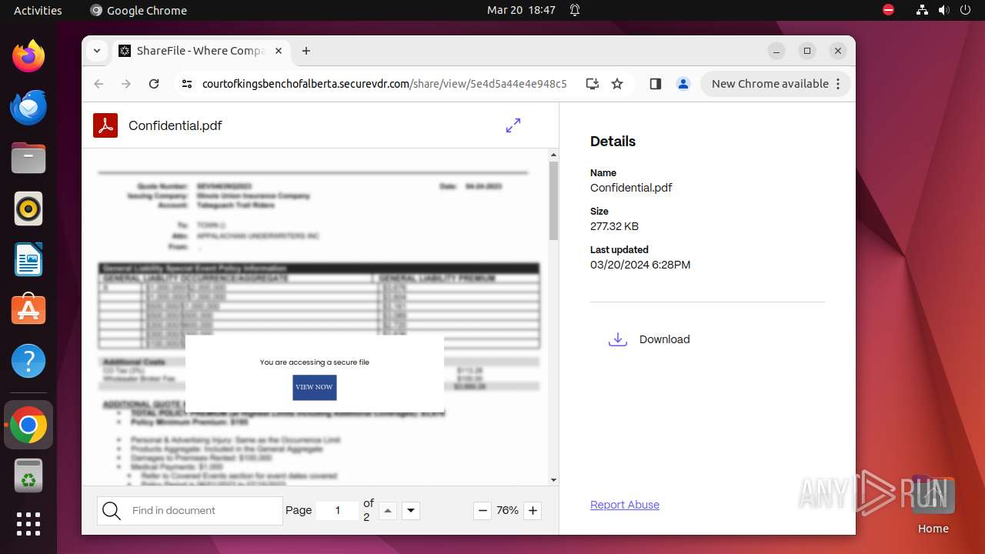Toggle Chrome side panel
The width and height of the screenshot is (985, 554).
[656, 84]
